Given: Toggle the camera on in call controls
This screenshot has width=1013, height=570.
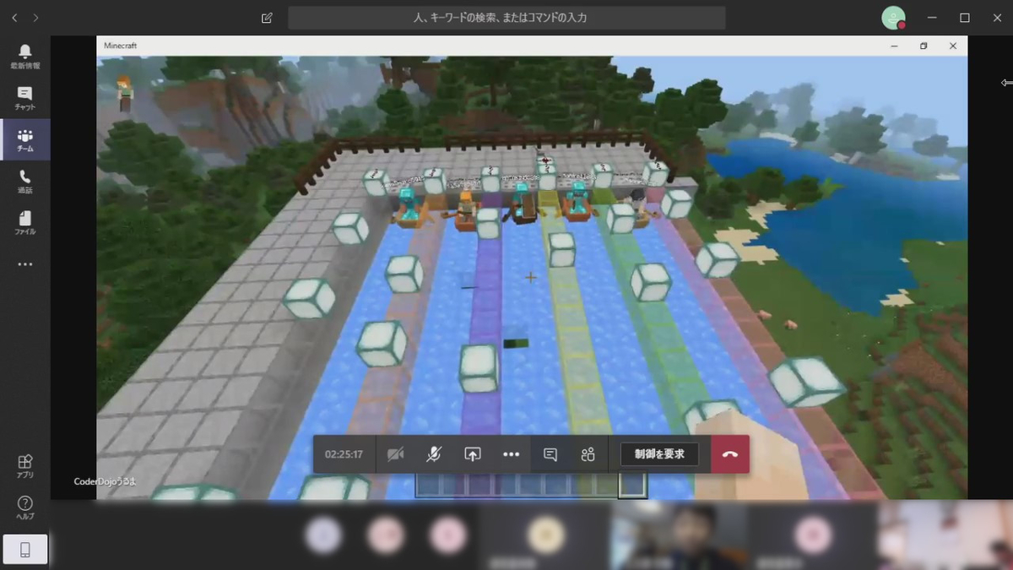Looking at the screenshot, I should point(395,454).
